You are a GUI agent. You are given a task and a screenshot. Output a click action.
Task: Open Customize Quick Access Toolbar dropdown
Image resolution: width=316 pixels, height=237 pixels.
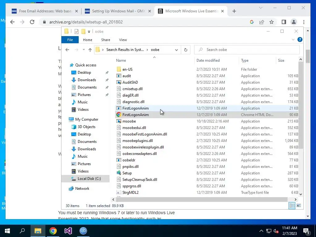89,32
